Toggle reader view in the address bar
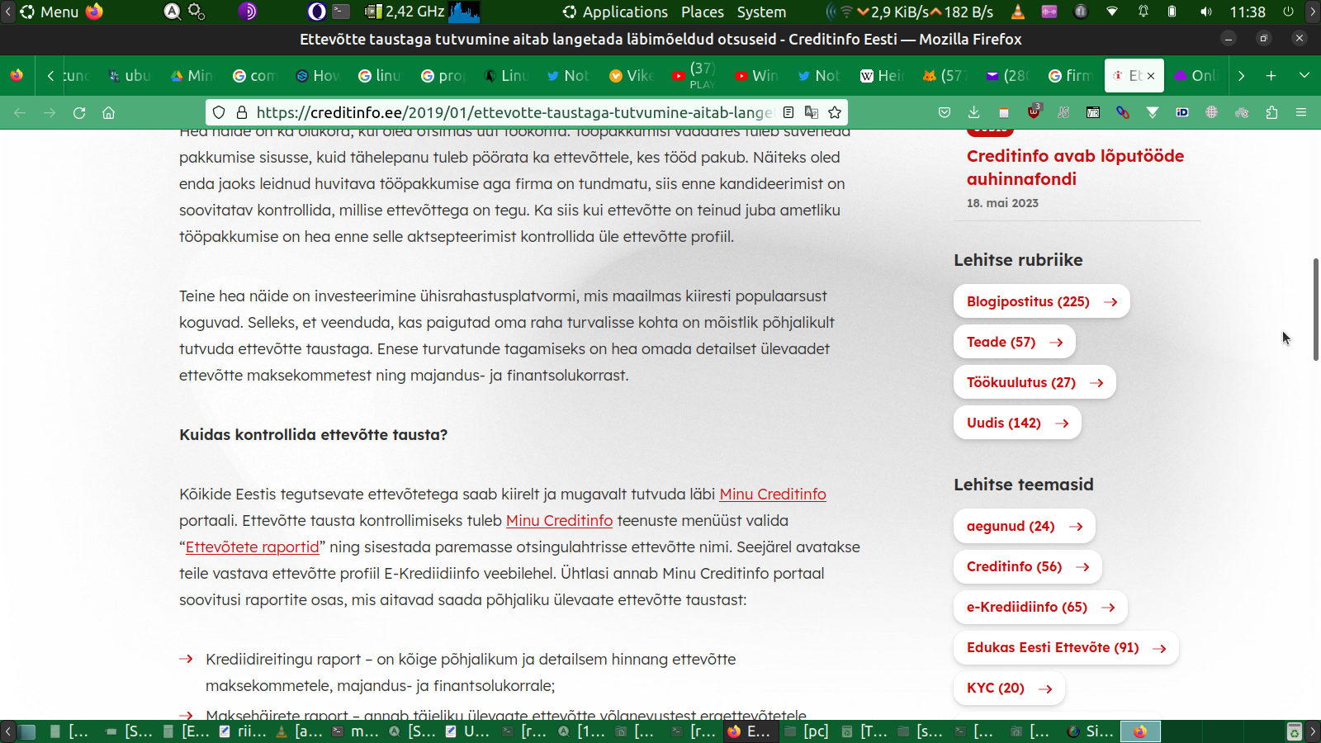 (788, 112)
